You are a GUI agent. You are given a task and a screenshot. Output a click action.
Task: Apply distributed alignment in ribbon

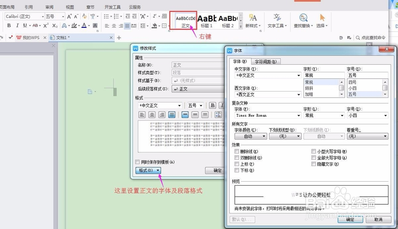click(134, 25)
